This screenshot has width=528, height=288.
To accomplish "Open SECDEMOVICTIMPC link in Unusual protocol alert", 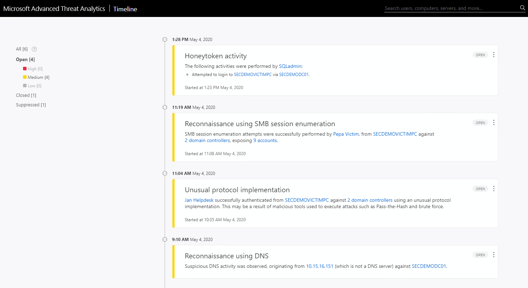I will pos(307,200).
